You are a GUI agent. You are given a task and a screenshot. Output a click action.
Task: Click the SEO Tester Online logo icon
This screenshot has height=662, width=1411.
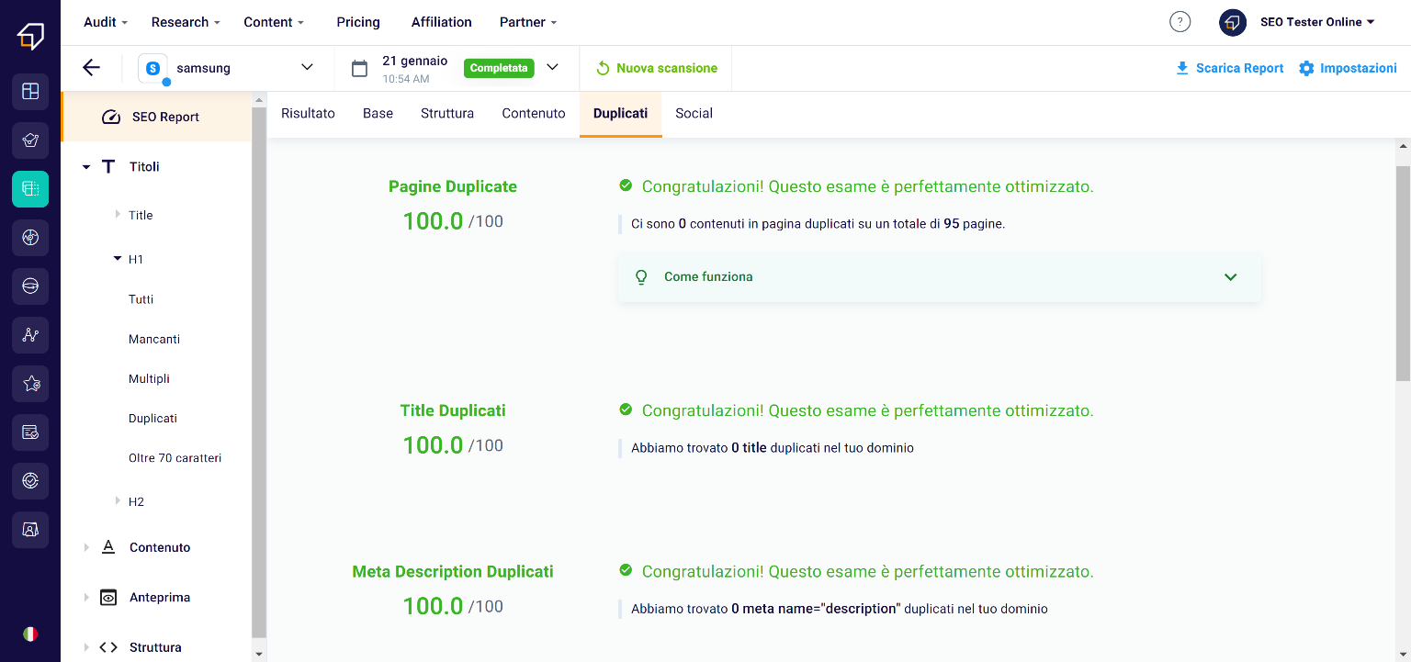pos(30,37)
